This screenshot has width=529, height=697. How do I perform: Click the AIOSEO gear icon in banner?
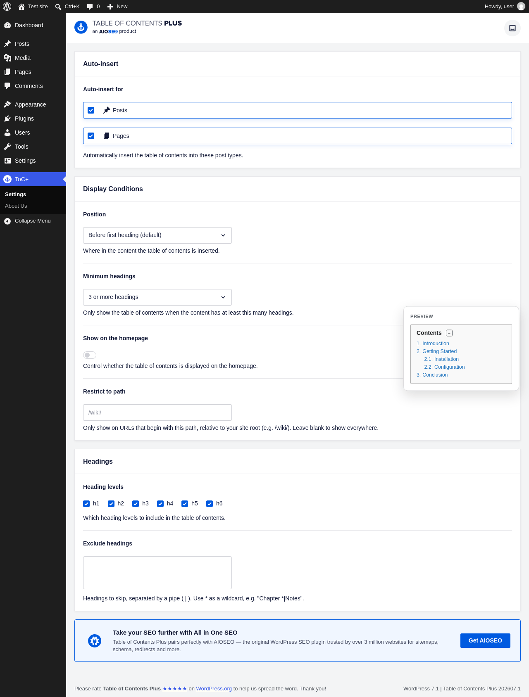tap(95, 641)
